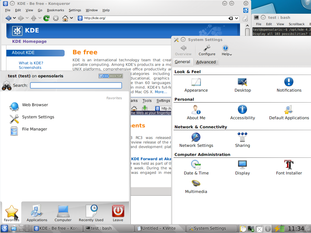The width and height of the screenshot is (311, 233).
Task: Click Configure in System Settings toolbar
Action: click(x=207, y=50)
